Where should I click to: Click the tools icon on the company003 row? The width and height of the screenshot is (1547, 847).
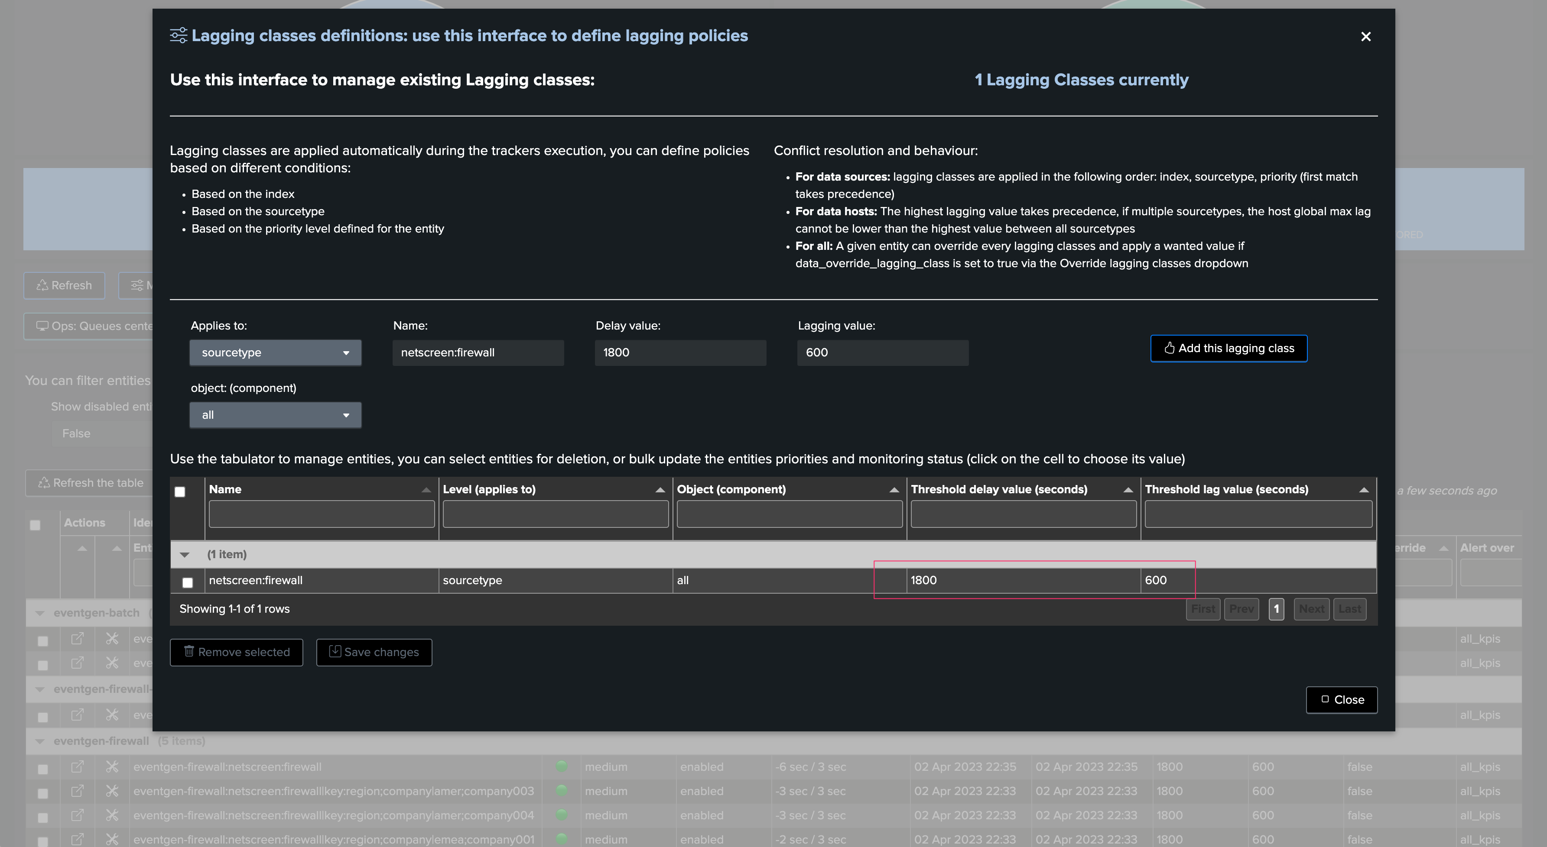[112, 791]
